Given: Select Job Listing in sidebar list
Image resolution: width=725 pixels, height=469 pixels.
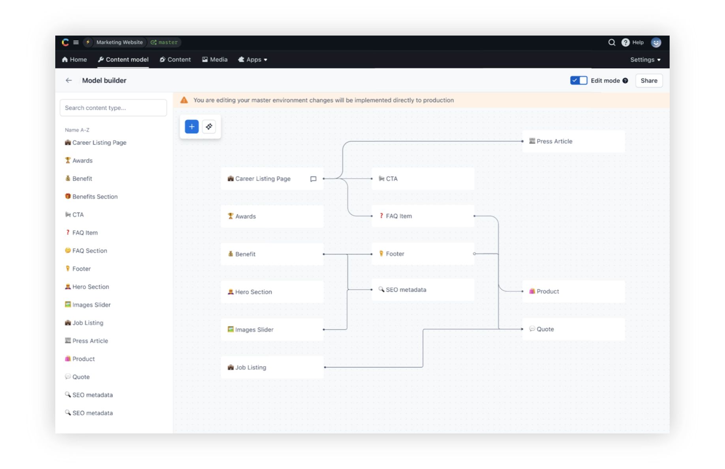Looking at the screenshot, I should pyautogui.click(x=84, y=322).
